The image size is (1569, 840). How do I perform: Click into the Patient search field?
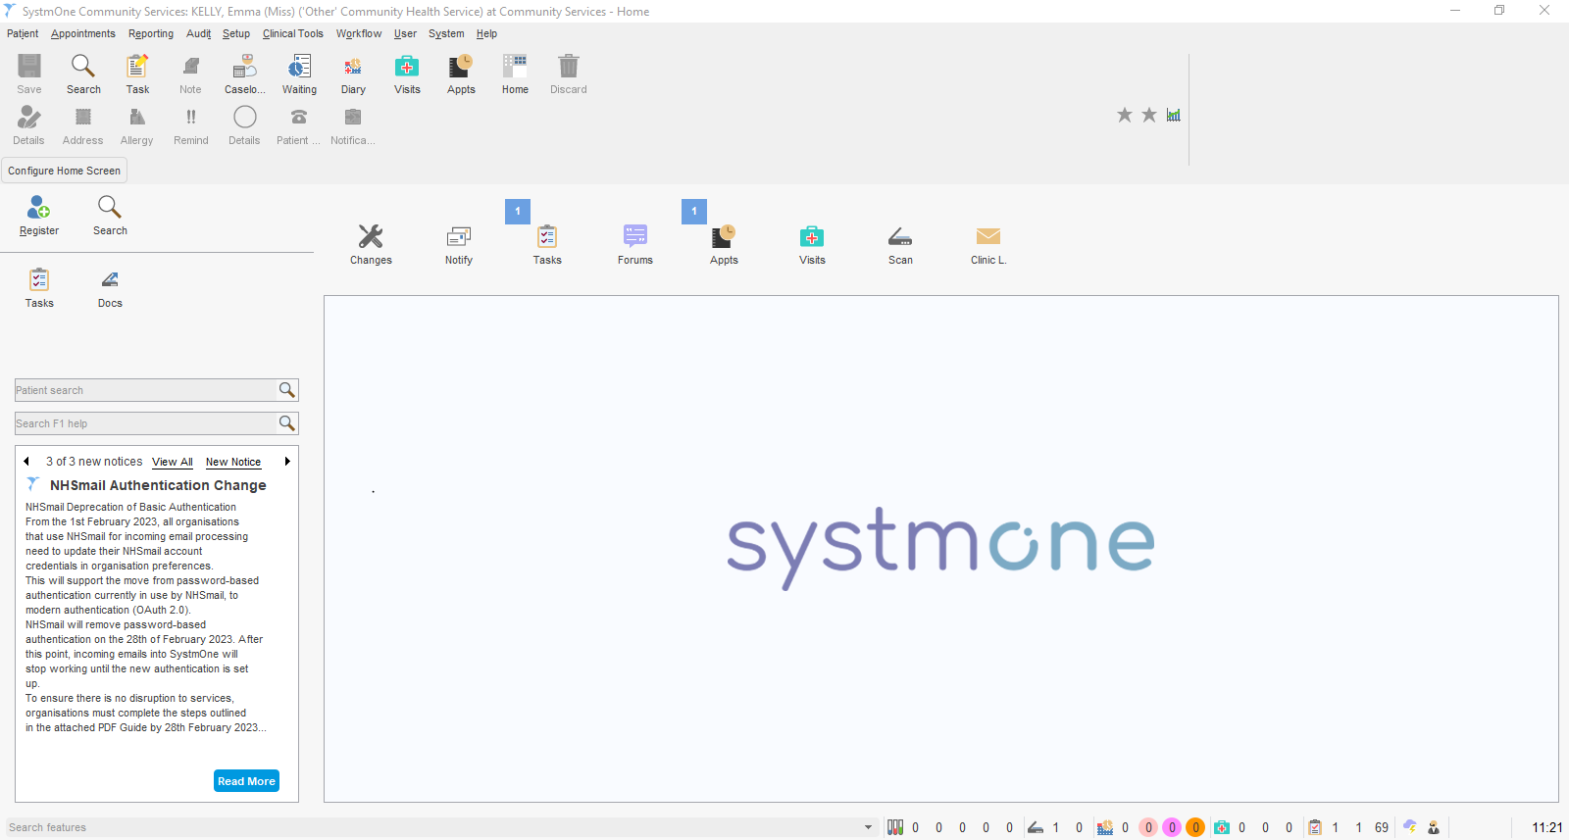(x=145, y=390)
